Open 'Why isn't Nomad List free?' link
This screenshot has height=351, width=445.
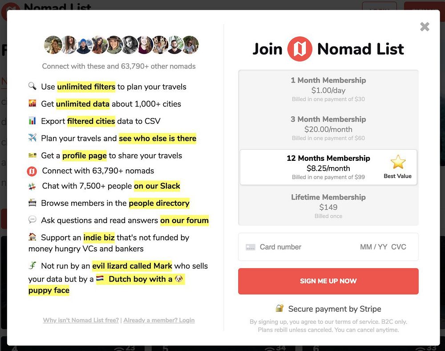tap(81, 320)
